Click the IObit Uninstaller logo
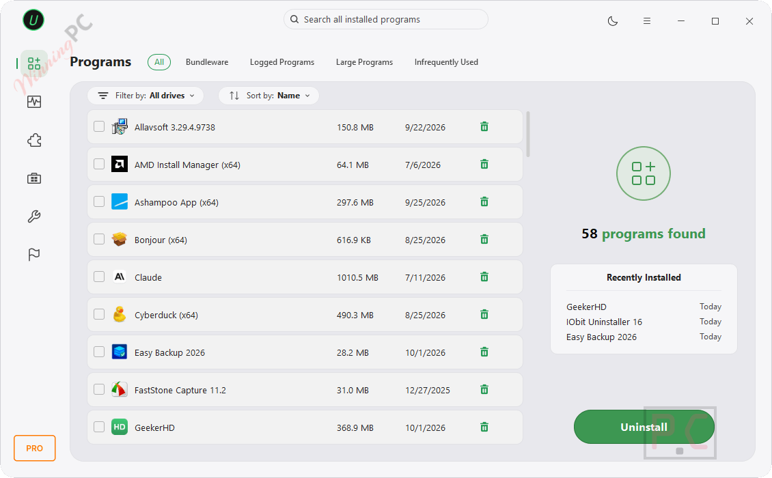Image resolution: width=772 pixels, height=478 pixels. pyautogui.click(x=33, y=20)
